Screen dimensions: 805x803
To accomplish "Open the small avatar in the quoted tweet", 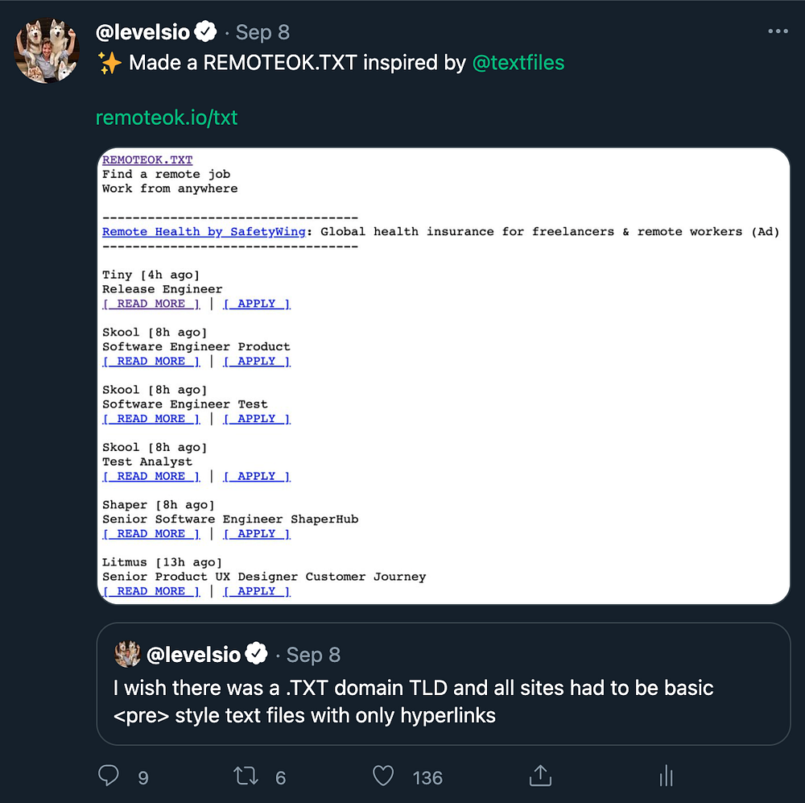I will 127,654.
